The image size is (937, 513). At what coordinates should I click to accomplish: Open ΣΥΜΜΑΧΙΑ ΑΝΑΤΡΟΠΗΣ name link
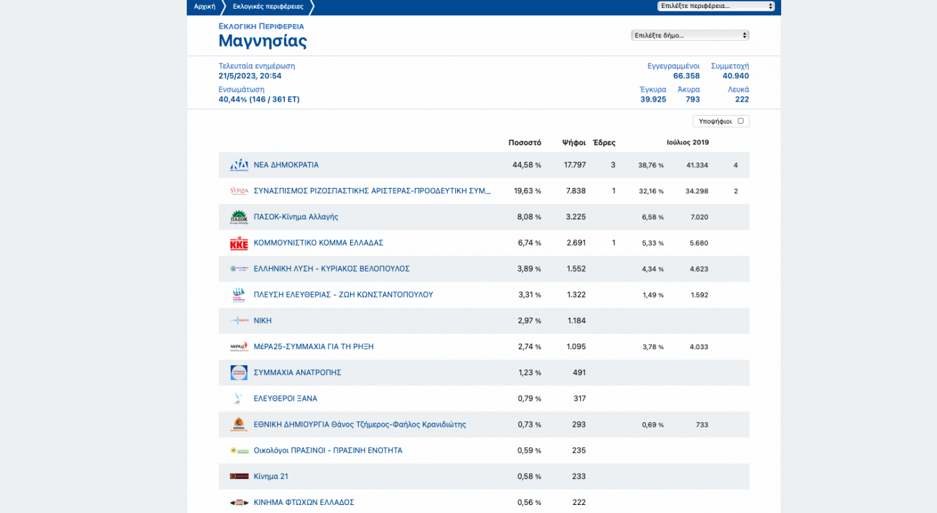pos(297,373)
